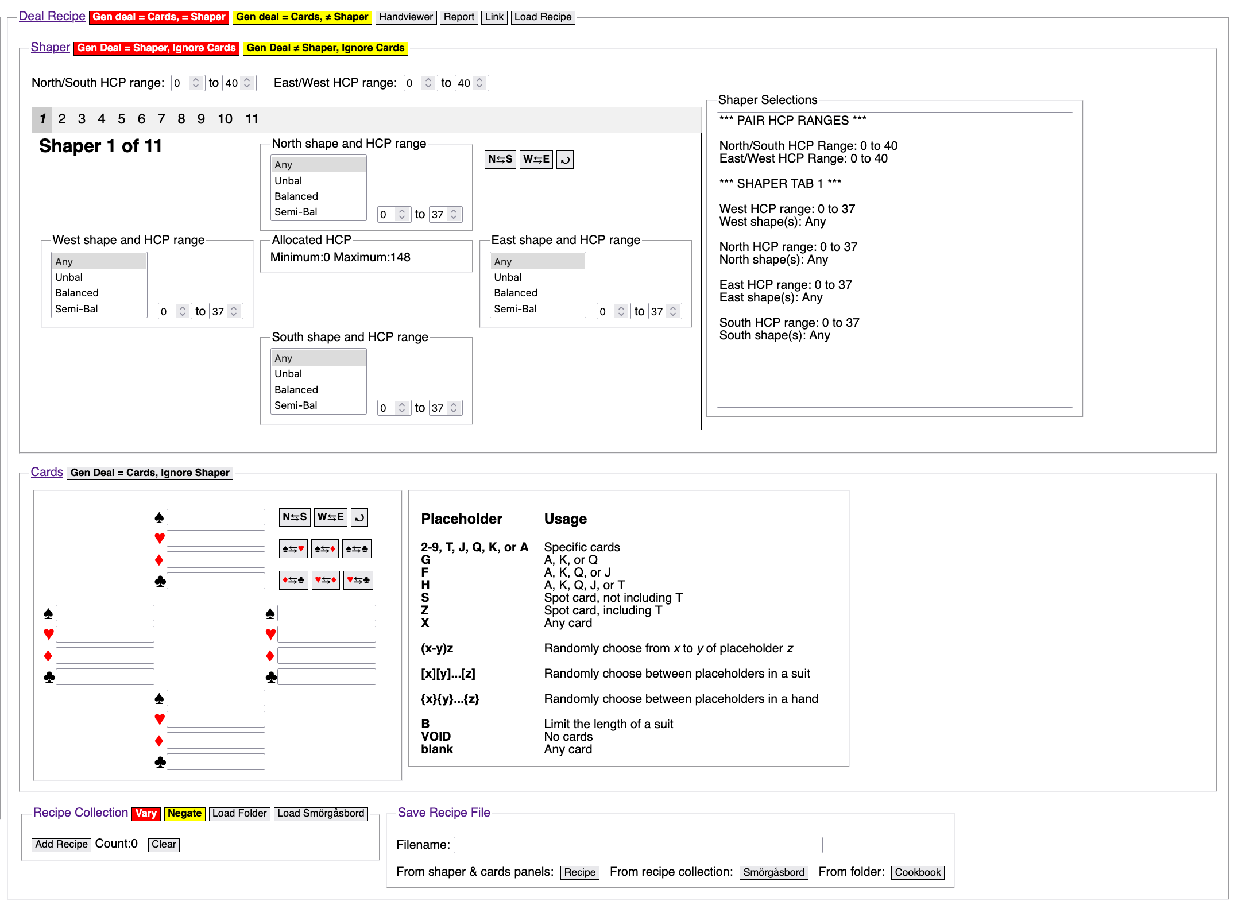The width and height of the screenshot is (1238, 913).
Task: Click South hand clubs input field
Action: coord(216,762)
